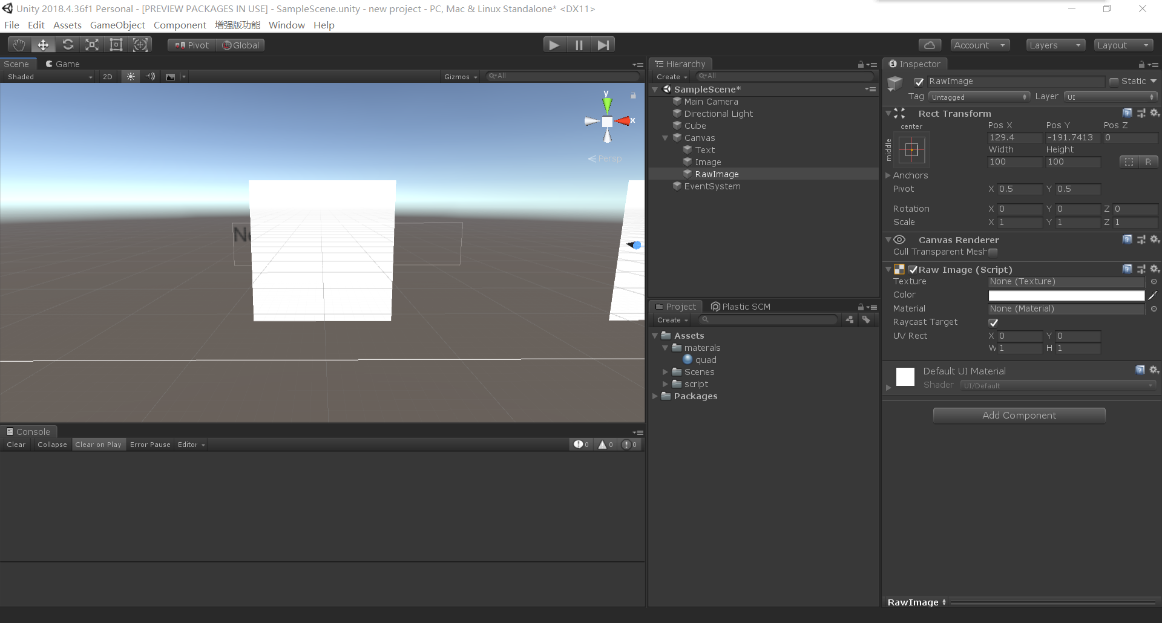Lock the Inspector panel
The width and height of the screenshot is (1162, 623).
[x=1141, y=64]
